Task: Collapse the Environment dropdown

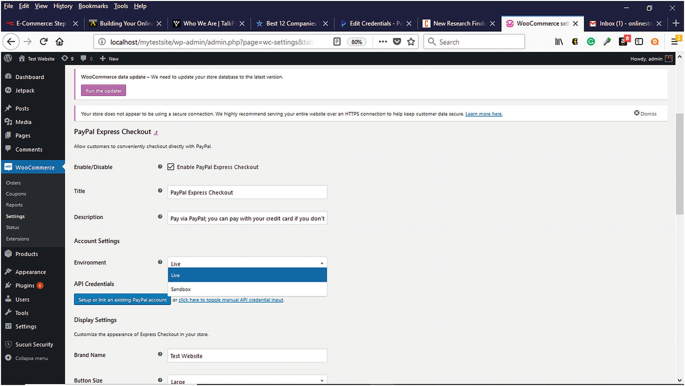Action: tap(247, 263)
